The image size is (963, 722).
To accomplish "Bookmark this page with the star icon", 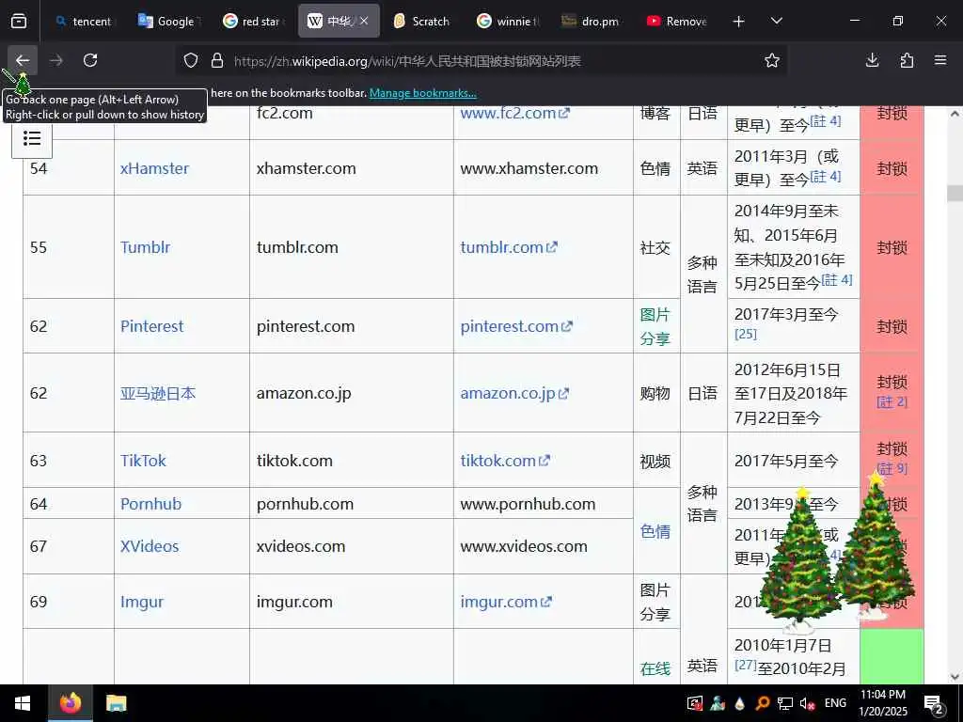I will [772, 60].
